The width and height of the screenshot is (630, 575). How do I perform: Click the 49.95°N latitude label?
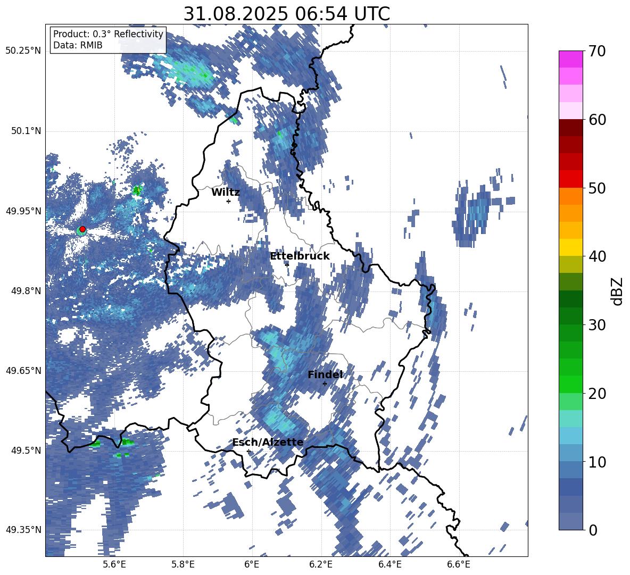[x=23, y=211]
